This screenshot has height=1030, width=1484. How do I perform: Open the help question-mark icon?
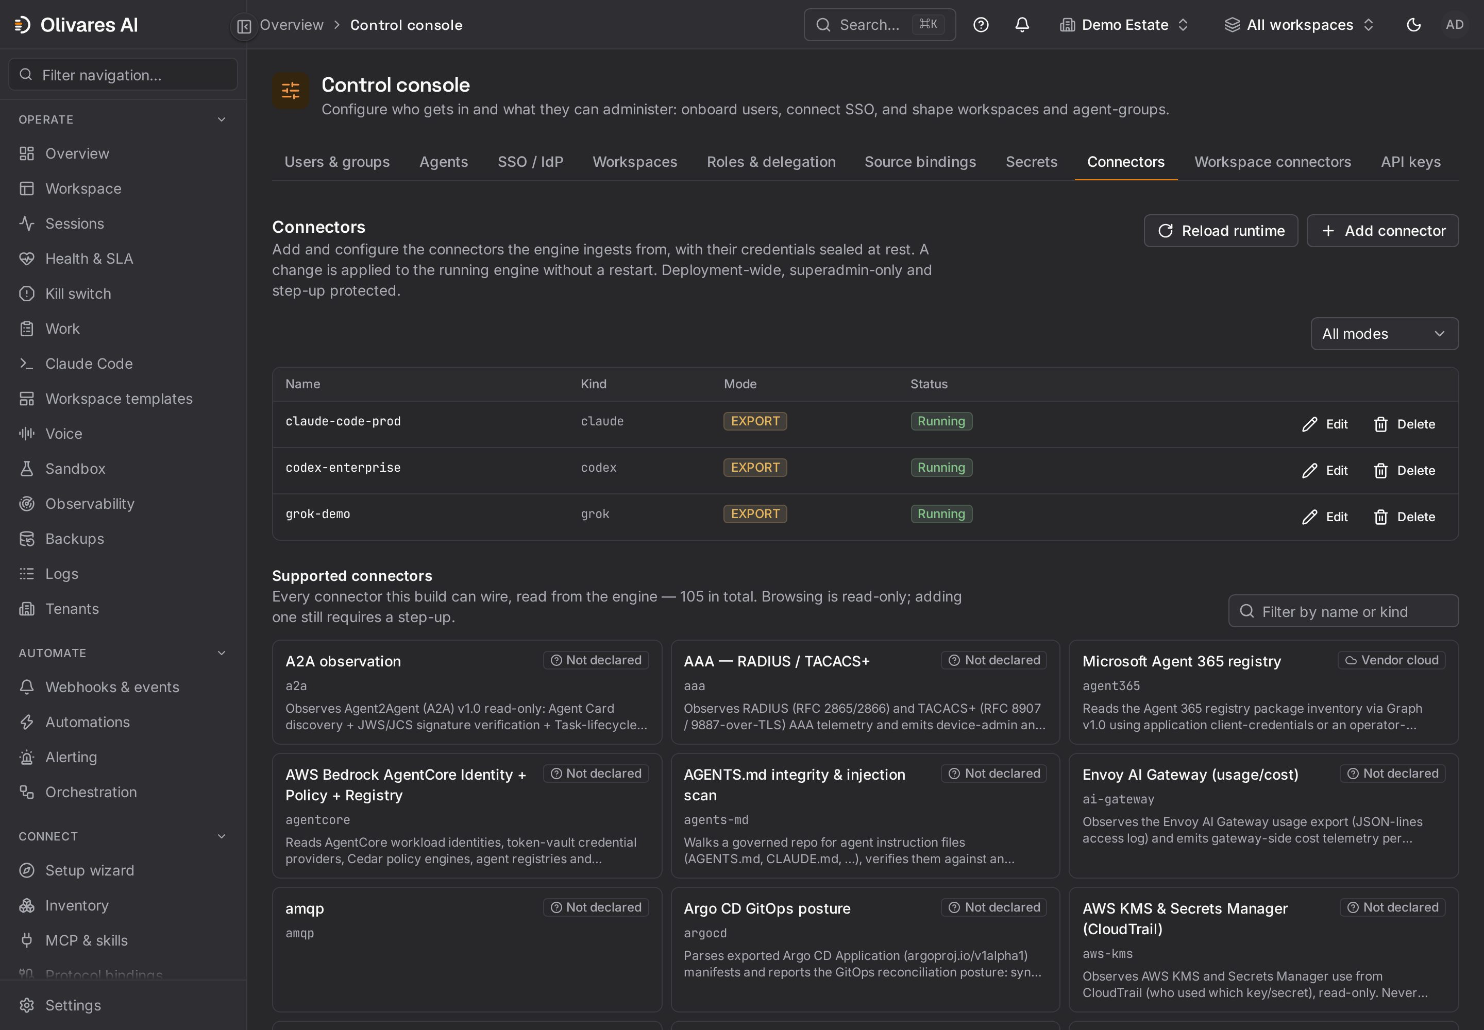pos(980,25)
